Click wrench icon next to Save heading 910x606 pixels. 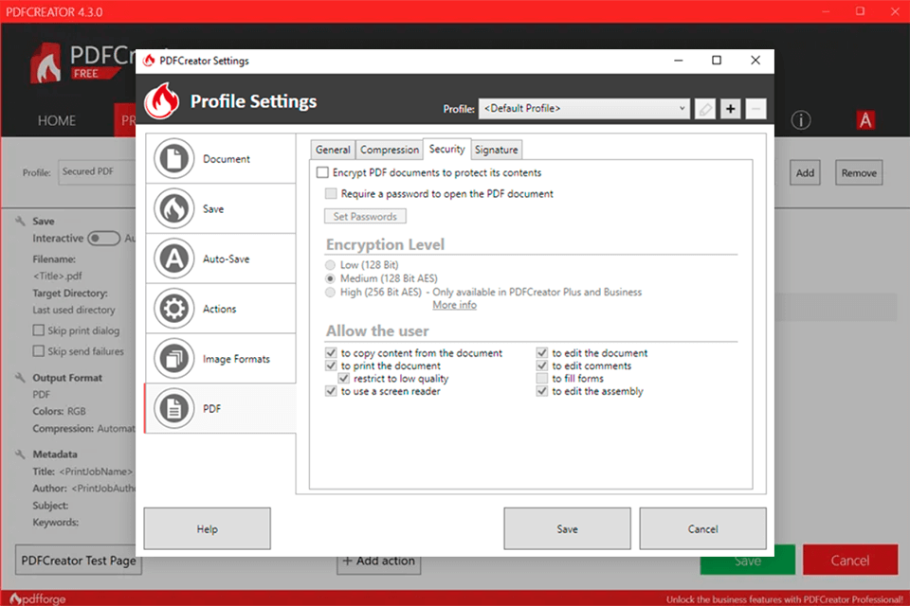20,221
